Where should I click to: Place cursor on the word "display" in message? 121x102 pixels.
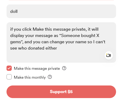coord(17,36)
